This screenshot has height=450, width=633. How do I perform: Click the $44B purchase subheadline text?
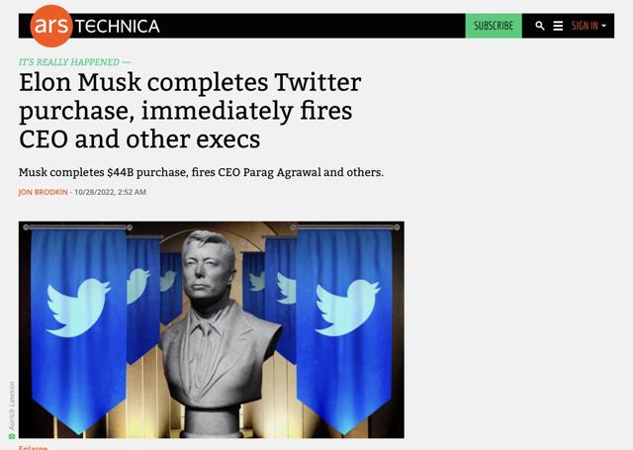pyautogui.click(x=201, y=172)
